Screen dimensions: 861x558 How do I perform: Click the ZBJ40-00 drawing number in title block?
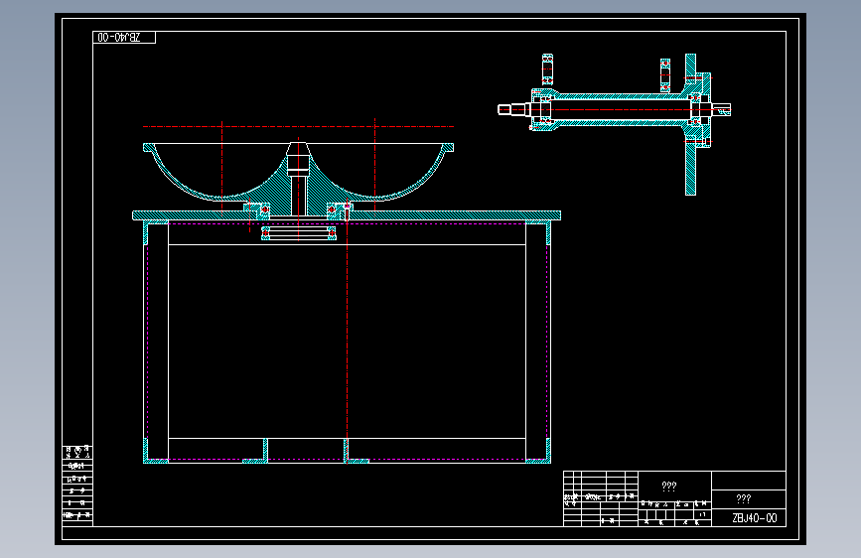(755, 518)
